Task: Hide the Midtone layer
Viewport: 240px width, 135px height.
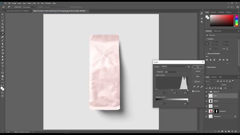Action: 206,101
